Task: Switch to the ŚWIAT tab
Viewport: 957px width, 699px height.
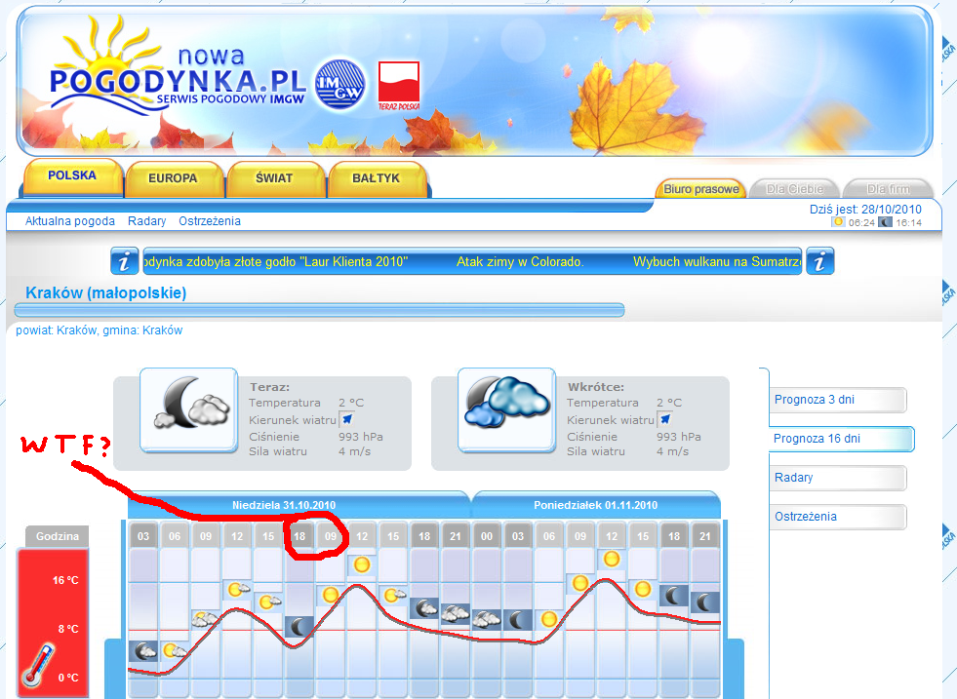Action: (x=275, y=178)
